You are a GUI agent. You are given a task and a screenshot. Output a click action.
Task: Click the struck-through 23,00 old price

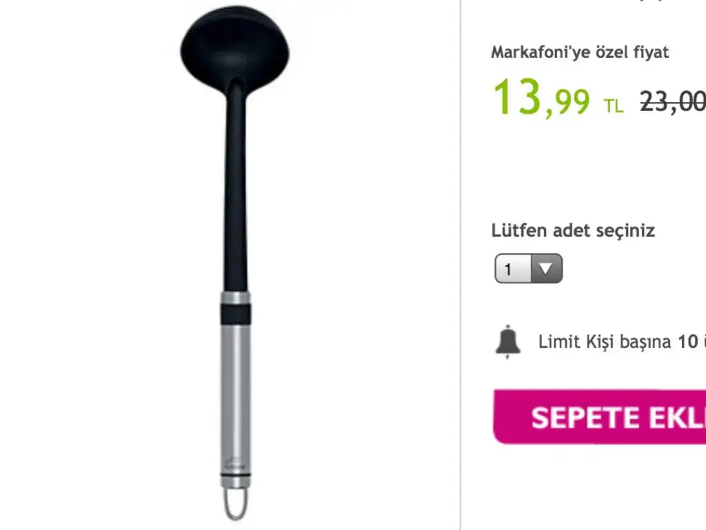673,101
